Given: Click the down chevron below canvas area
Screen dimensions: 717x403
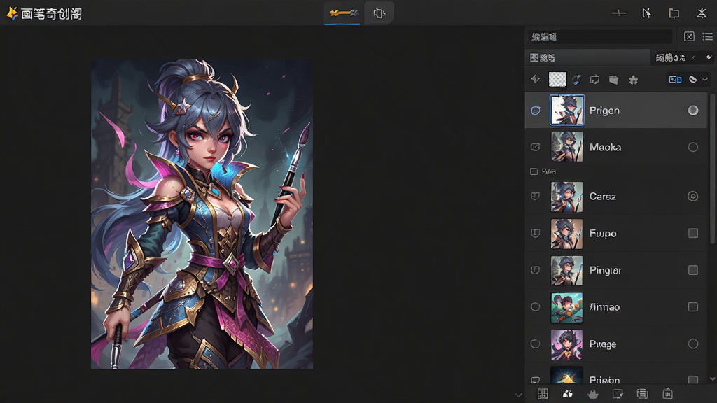Looking at the screenshot, I should click(518, 395).
